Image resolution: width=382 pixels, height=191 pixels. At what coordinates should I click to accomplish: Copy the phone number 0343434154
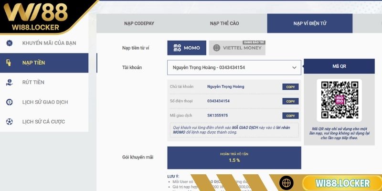point(290,101)
